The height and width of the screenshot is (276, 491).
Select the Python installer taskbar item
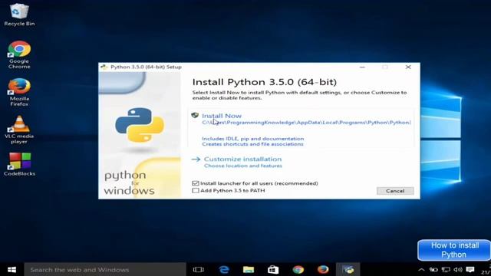[348, 269]
